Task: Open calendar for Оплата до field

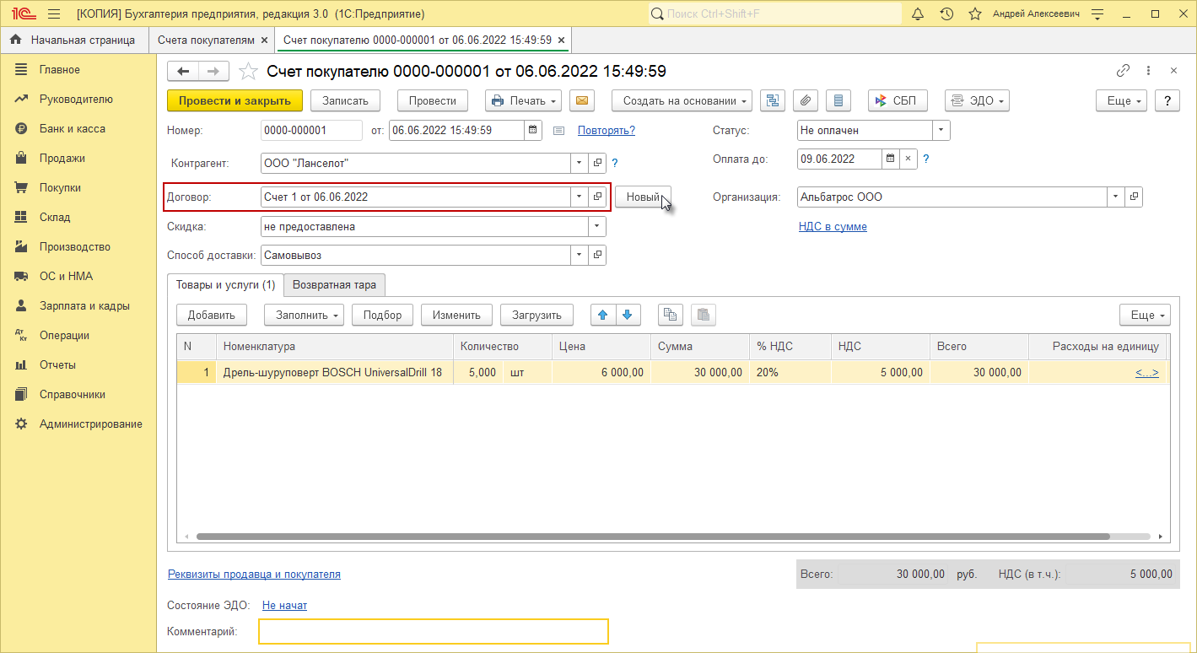Action: click(891, 158)
